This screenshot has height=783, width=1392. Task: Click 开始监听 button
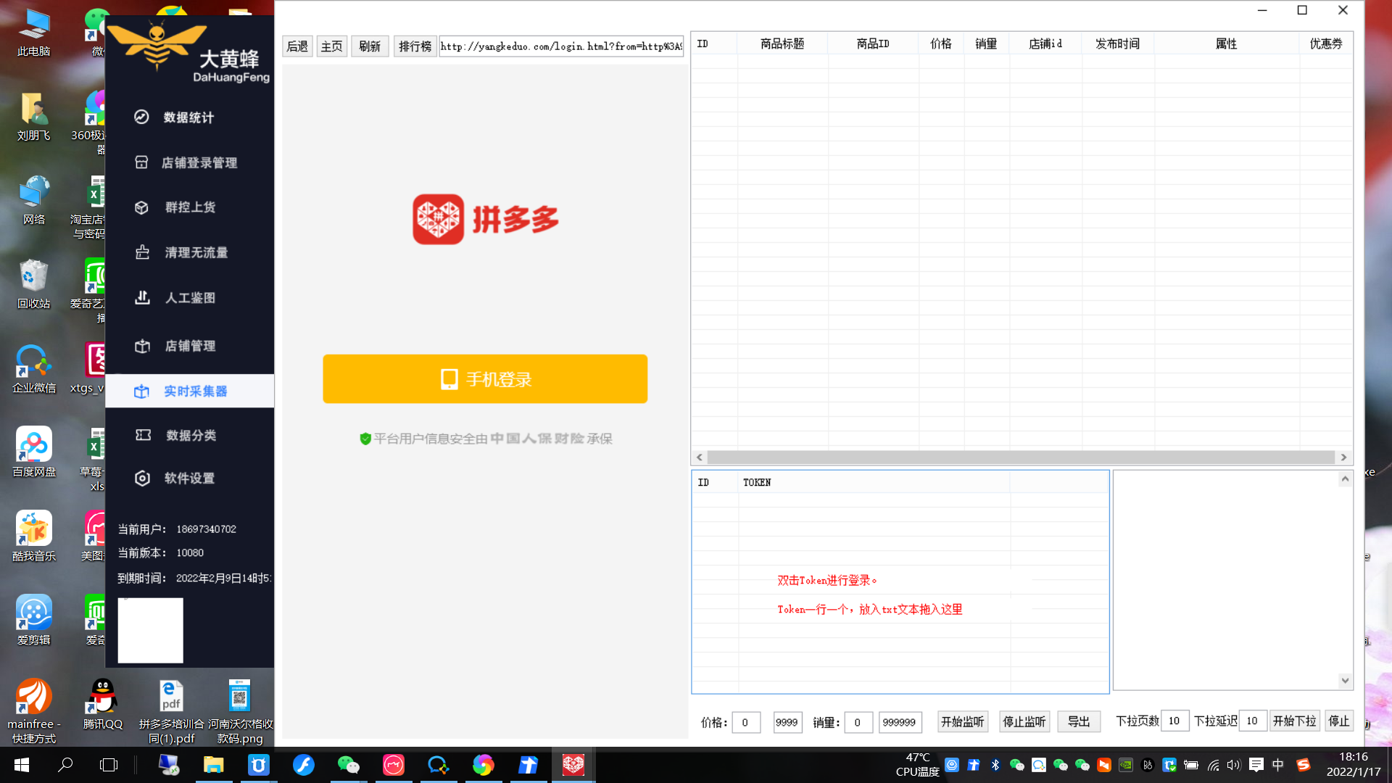click(x=962, y=721)
